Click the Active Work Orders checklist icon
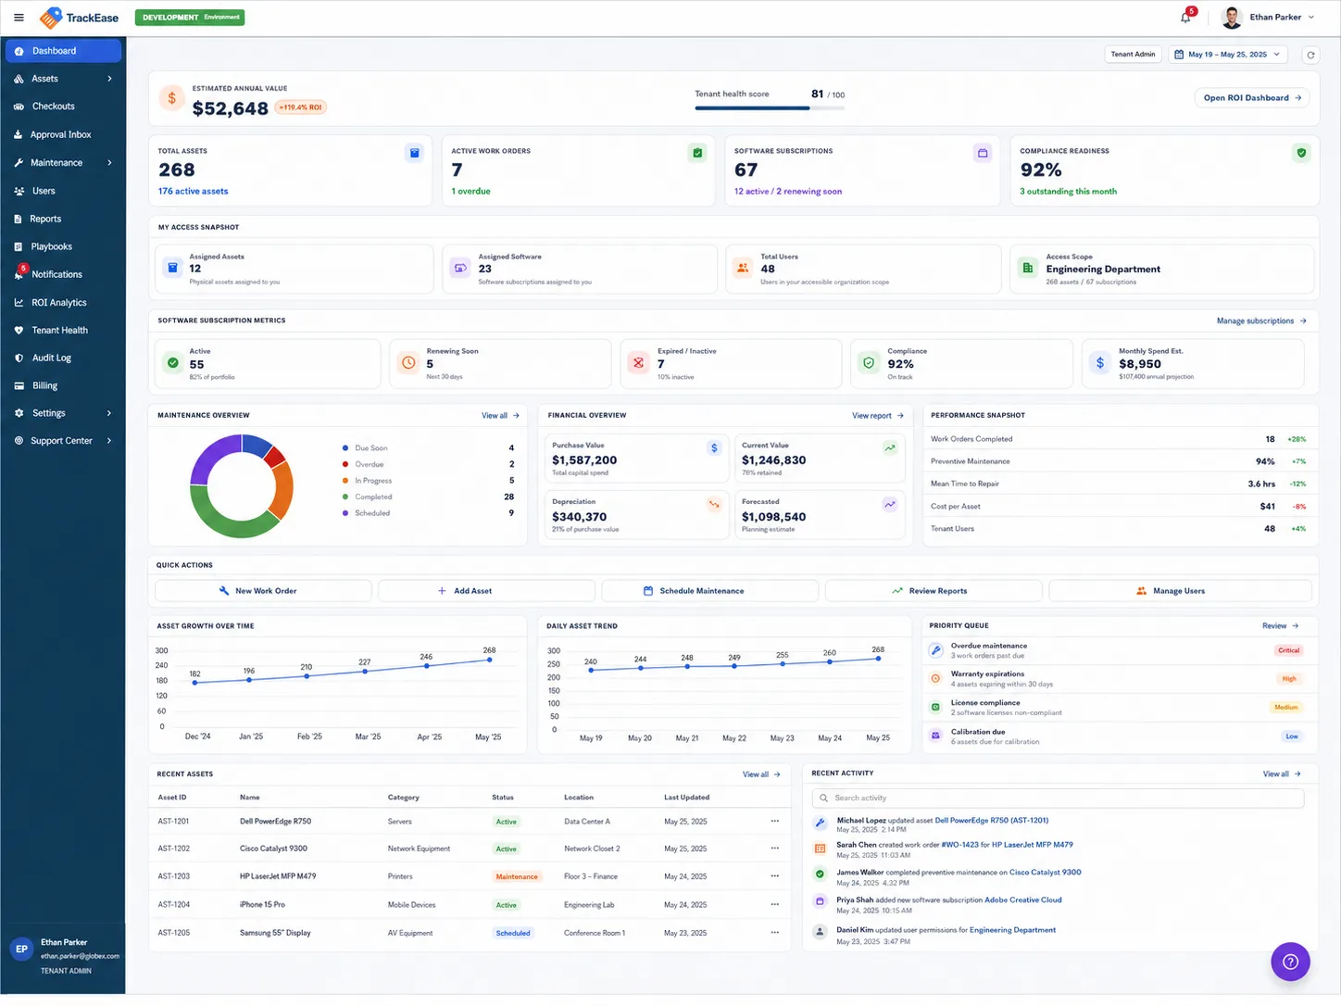This screenshot has height=1006, width=1341. click(x=697, y=153)
